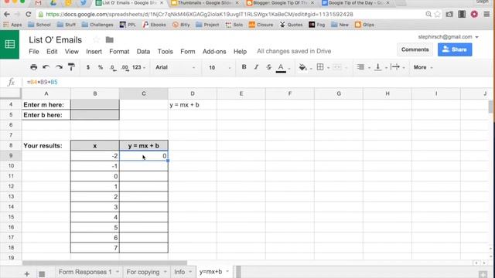Format as percent

[101, 67]
